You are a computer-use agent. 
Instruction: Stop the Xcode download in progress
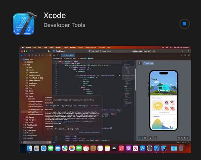185,24
